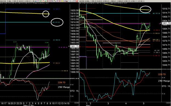This screenshot has width=171, height=106.
Task: Toggle the red magnet snap icon
Action: [67, 1]
